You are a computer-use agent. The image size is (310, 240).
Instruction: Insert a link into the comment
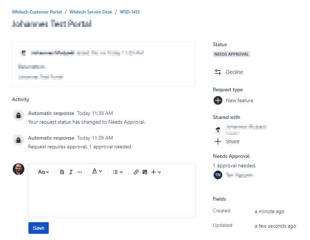tap(136, 172)
